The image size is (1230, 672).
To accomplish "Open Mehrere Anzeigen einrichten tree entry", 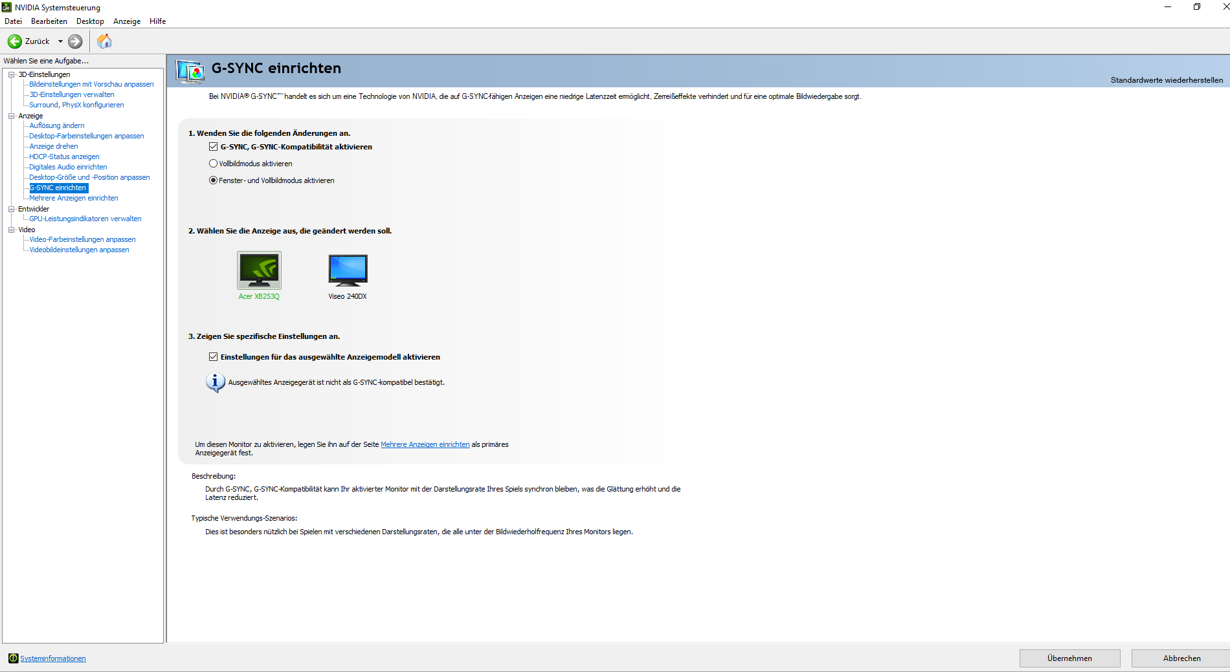I will click(74, 198).
